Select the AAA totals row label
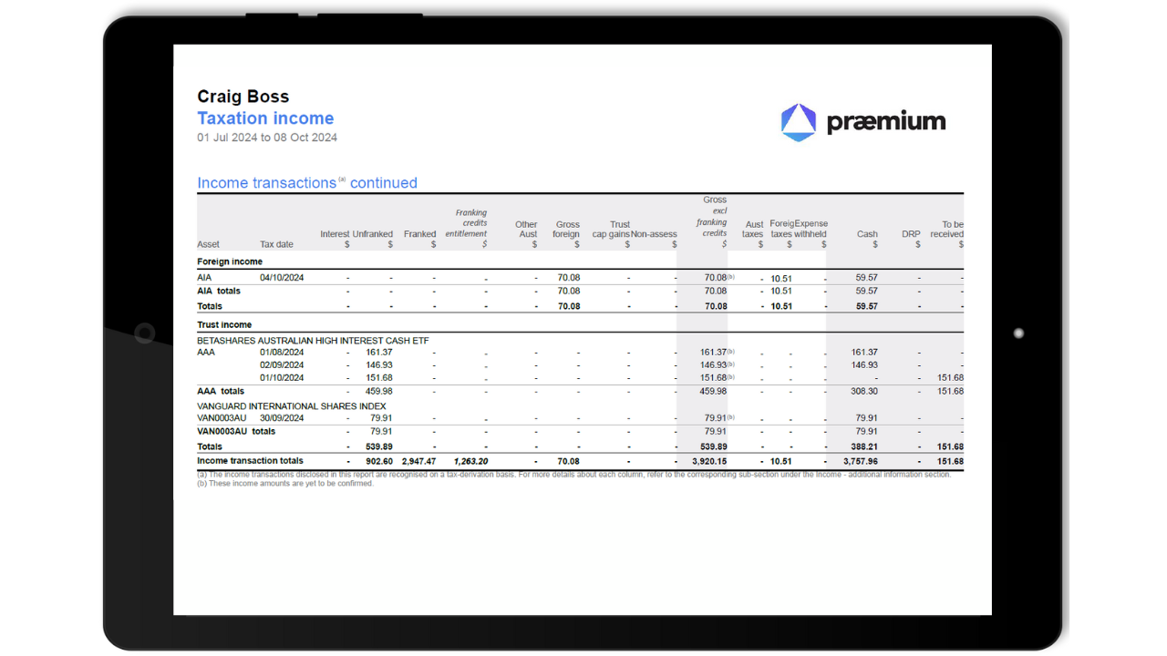 point(221,392)
